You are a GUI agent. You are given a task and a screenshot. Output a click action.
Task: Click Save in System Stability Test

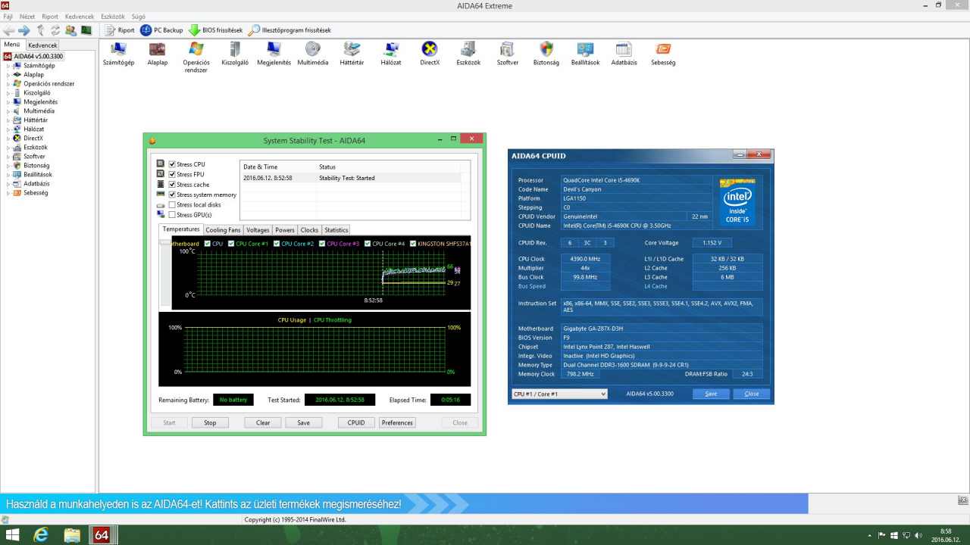pyautogui.click(x=303, y=423)
